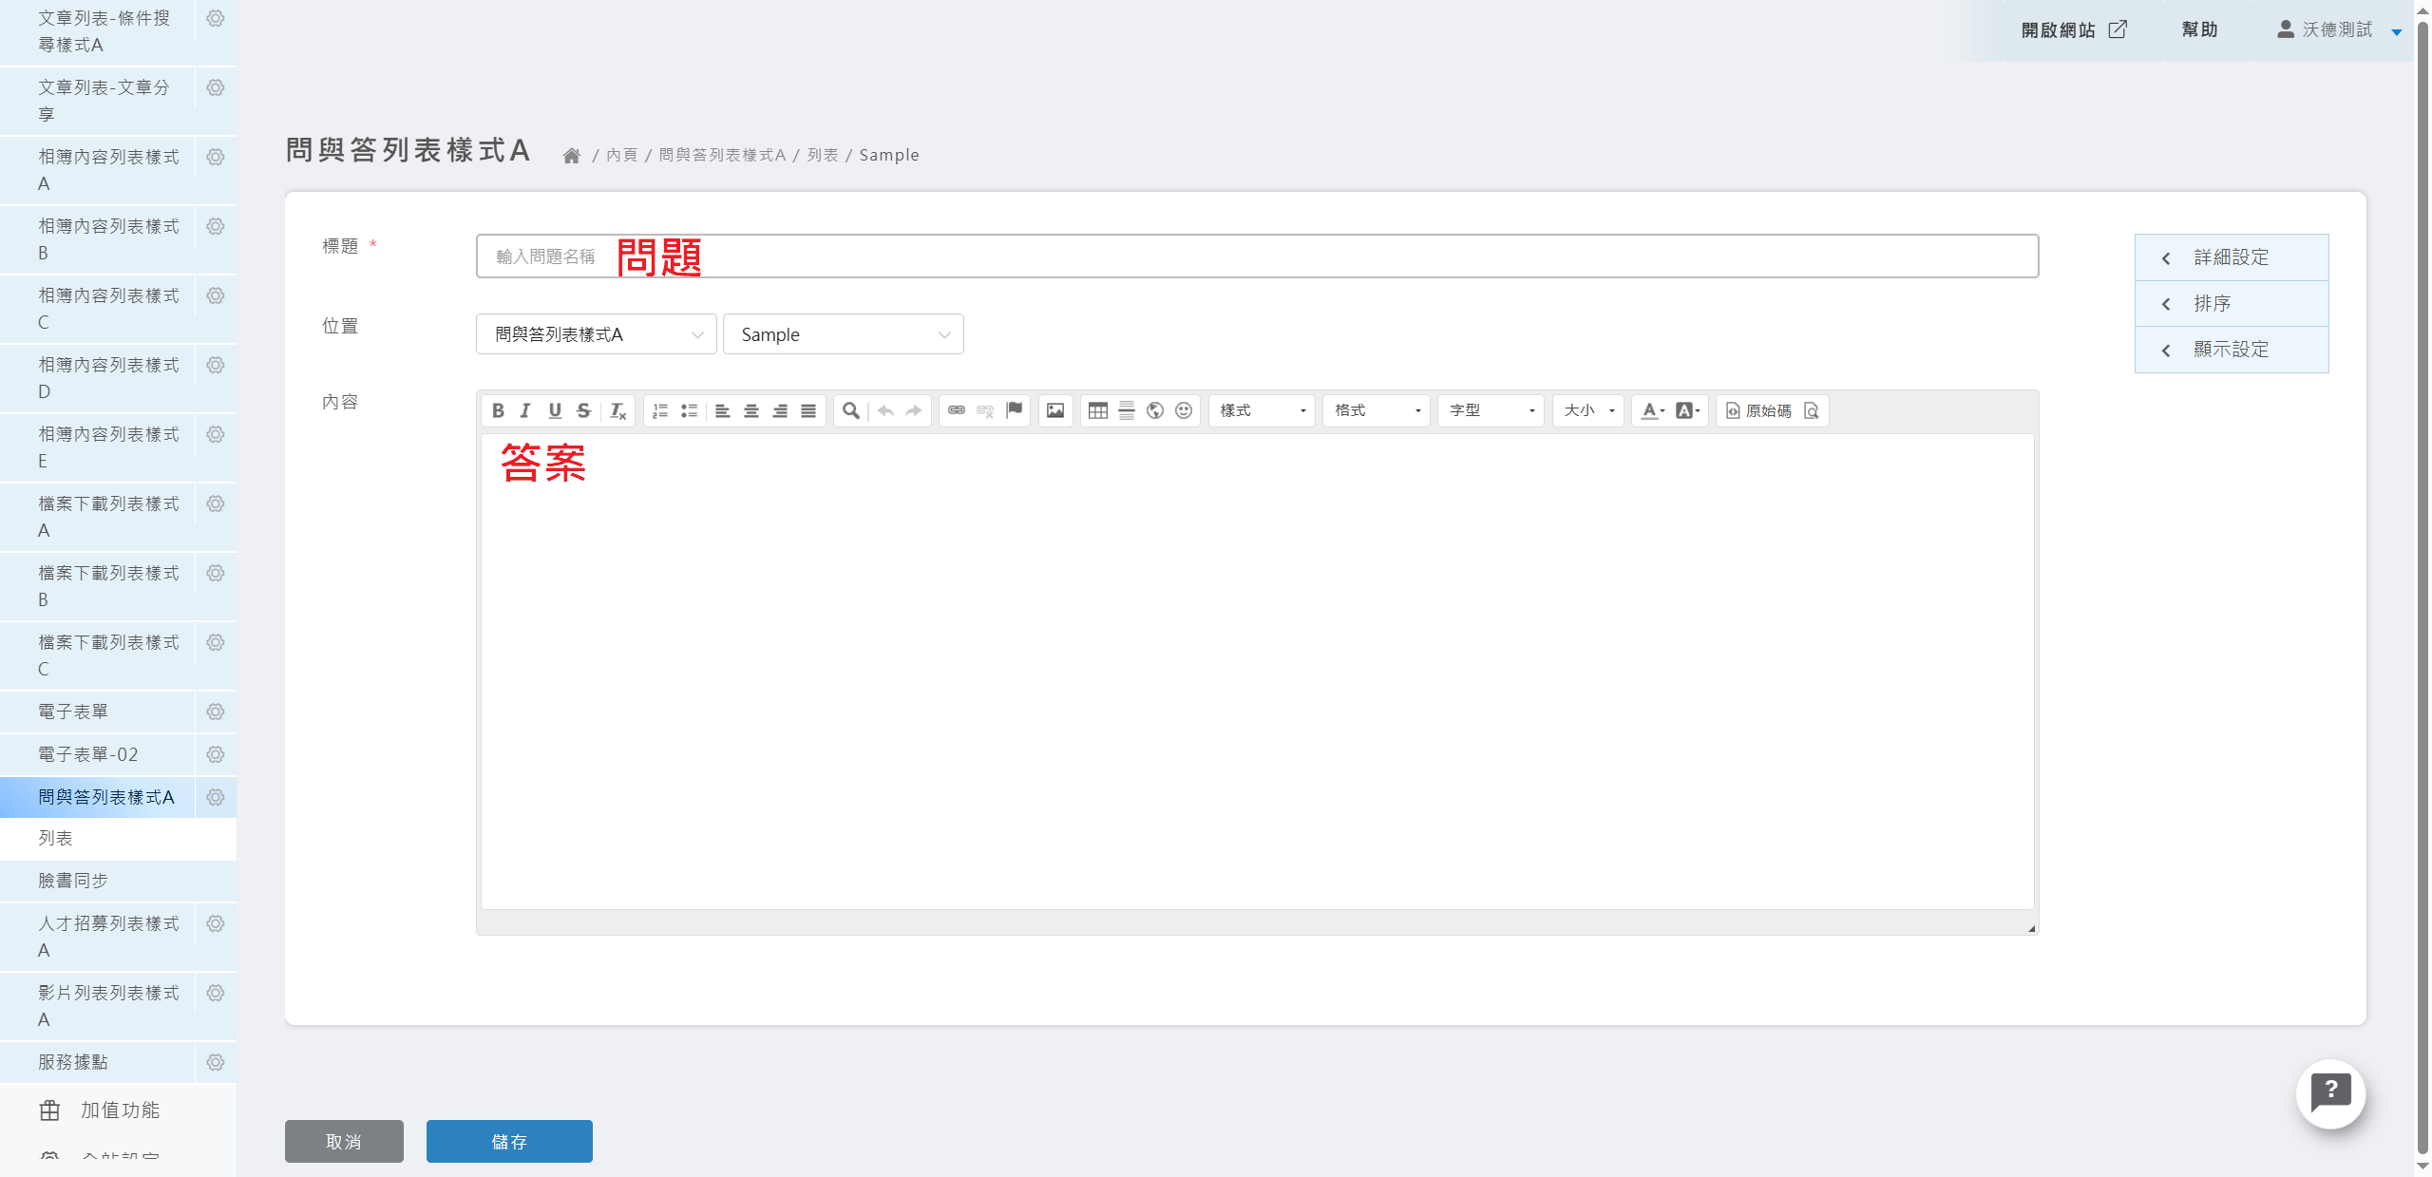Open the Sample position dropdown
Image resolution: width=2432 pixels, height=1177 pixels.
click(843, 334)
